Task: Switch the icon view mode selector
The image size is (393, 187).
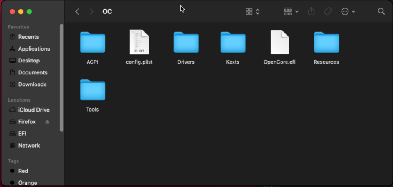Action: 253,11
